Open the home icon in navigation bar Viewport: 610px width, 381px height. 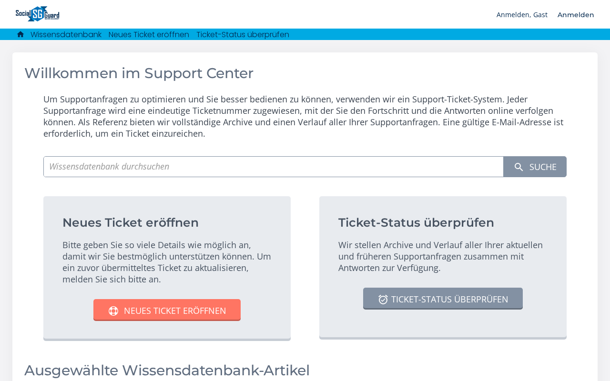(20, 34)
